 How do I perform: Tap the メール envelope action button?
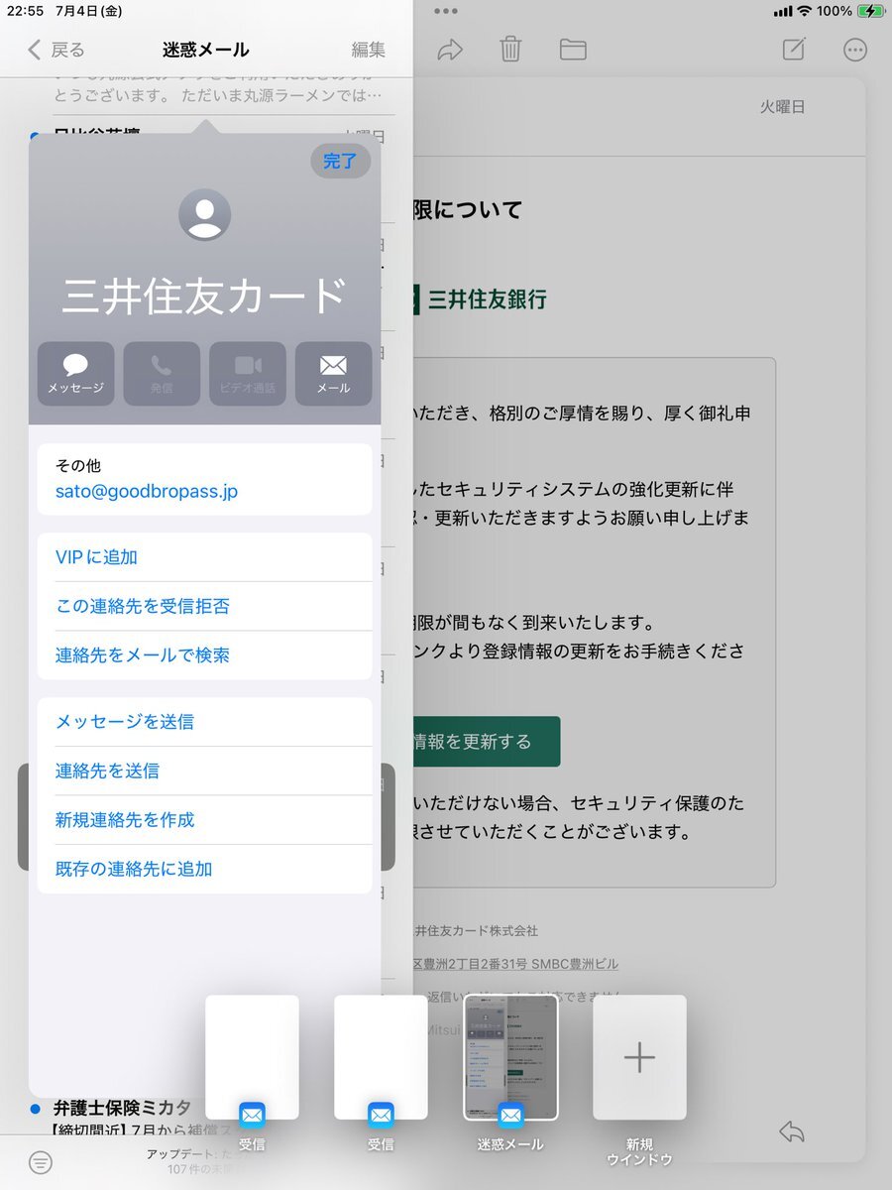click(333, 374)
